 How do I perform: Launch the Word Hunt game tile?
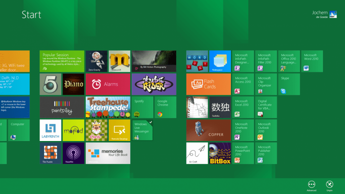click(197, 61)
